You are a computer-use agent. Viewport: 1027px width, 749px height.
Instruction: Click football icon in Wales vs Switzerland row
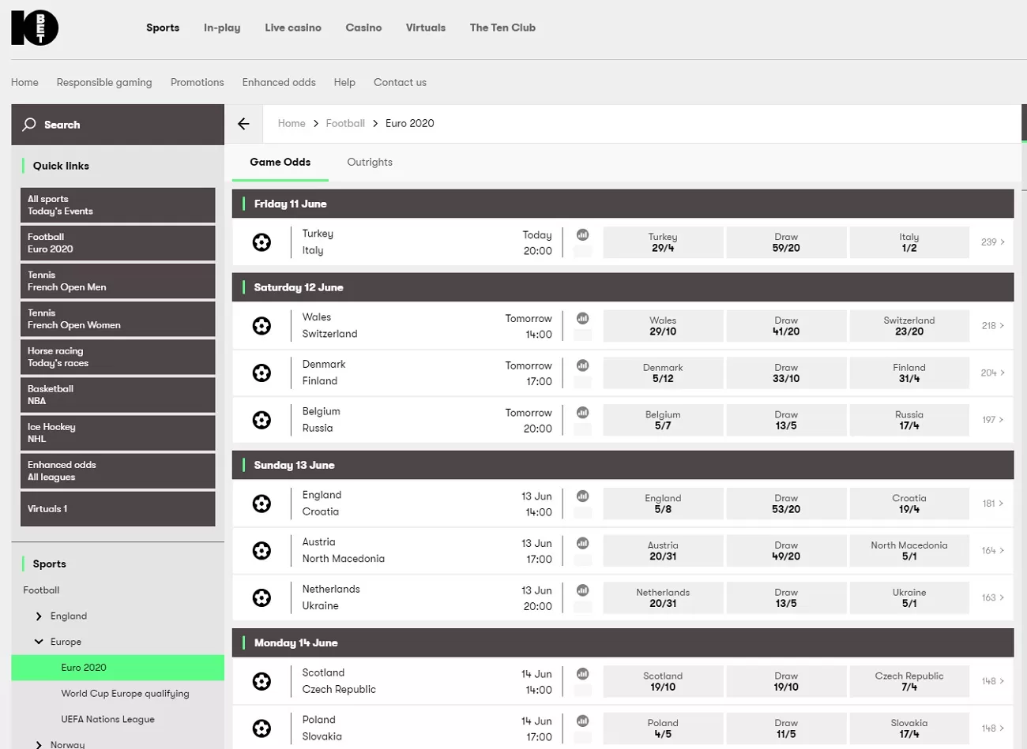[x=261, y=326]
